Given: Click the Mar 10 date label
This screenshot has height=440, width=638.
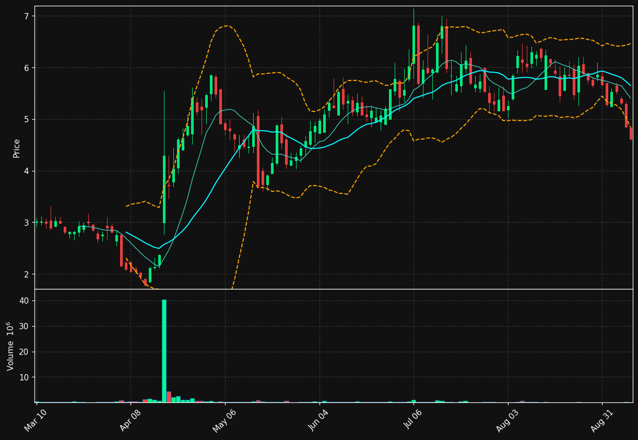Looking at the screenshot, I should [x=36, y=420].
